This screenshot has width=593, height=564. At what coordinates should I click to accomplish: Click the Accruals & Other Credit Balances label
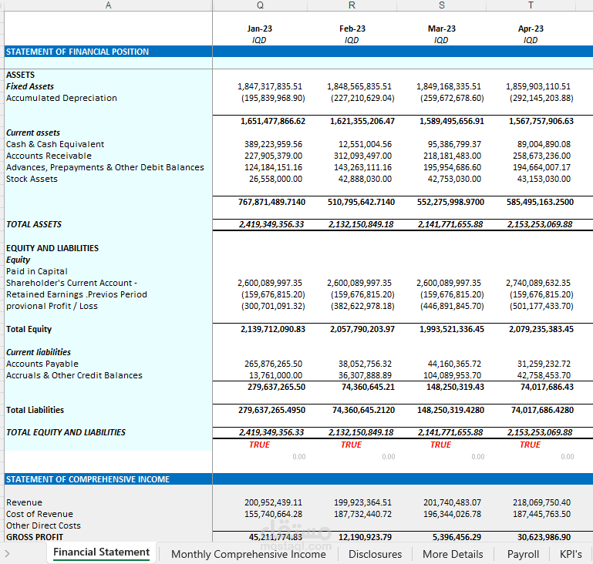tap(74, 375)
